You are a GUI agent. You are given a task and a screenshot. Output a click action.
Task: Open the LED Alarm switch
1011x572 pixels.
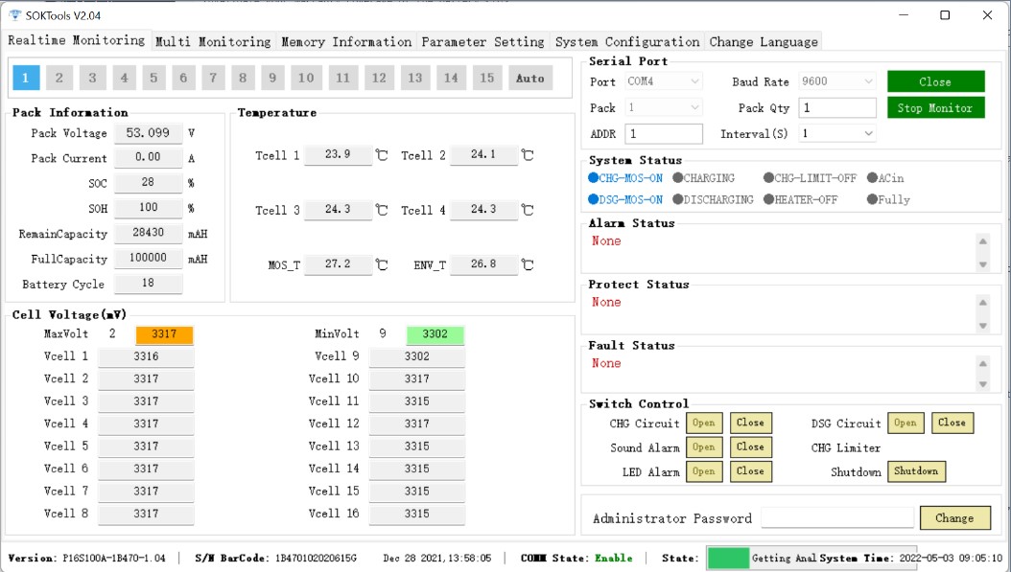coord(703,471)
